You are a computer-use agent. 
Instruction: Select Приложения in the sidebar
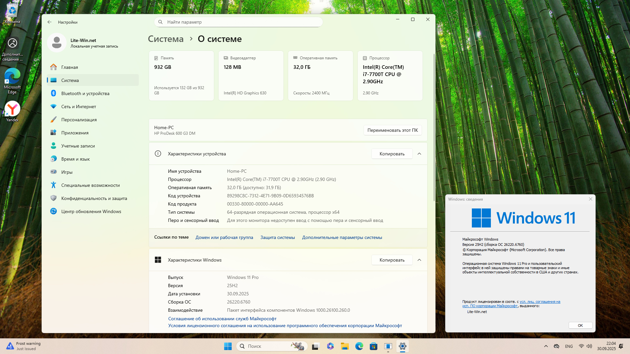75,133
